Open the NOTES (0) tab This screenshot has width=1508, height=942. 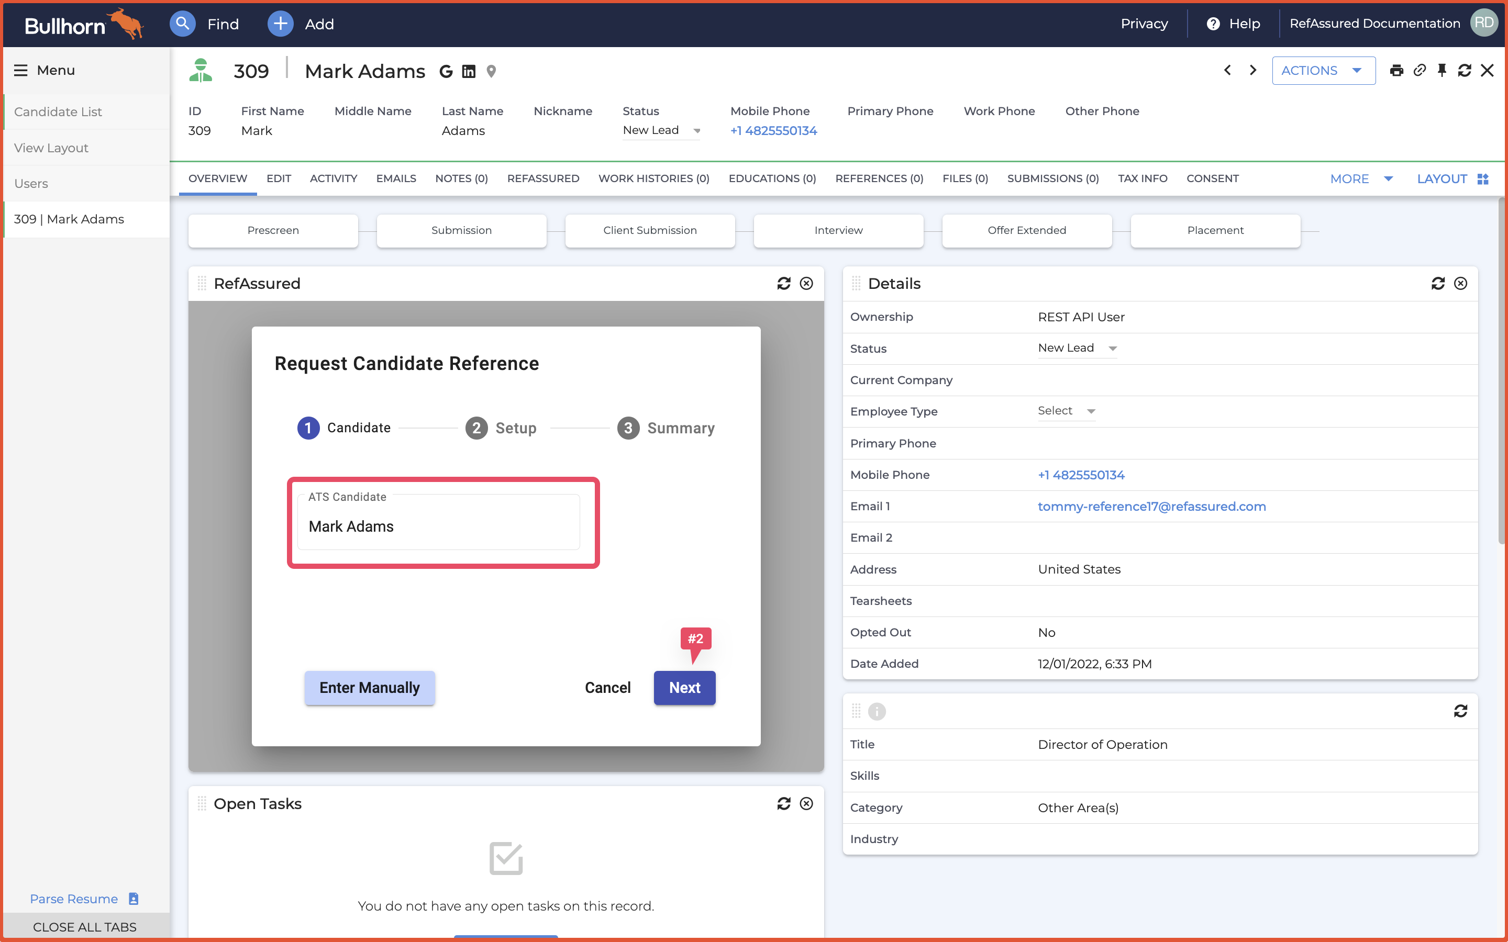point(461,179)
